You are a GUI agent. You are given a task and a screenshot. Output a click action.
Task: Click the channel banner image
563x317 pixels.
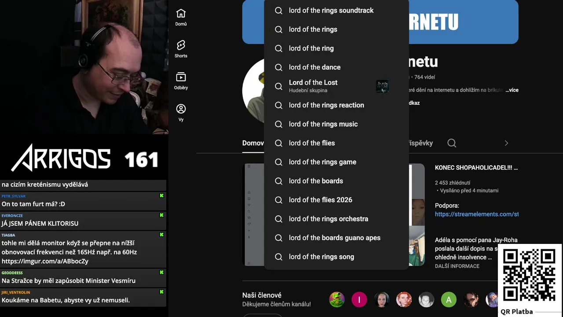click(464, 22)
